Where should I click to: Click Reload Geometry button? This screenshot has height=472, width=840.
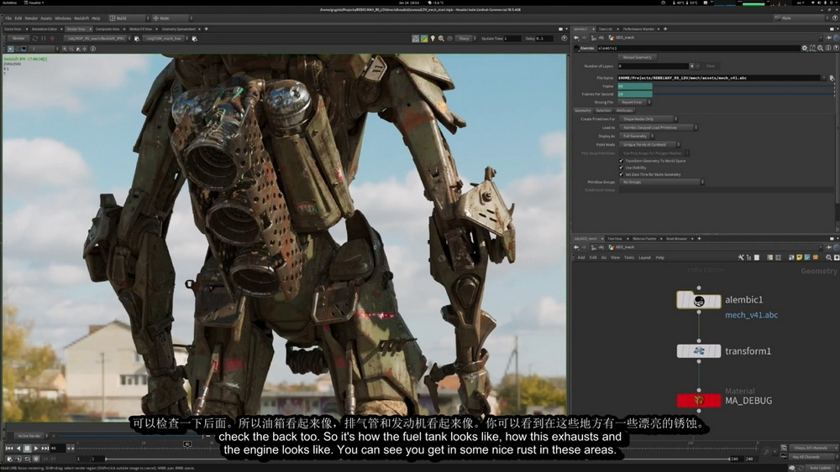click(637, 57)
